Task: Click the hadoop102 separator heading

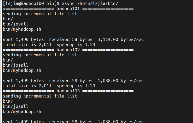Action: (x=68, y=50)
